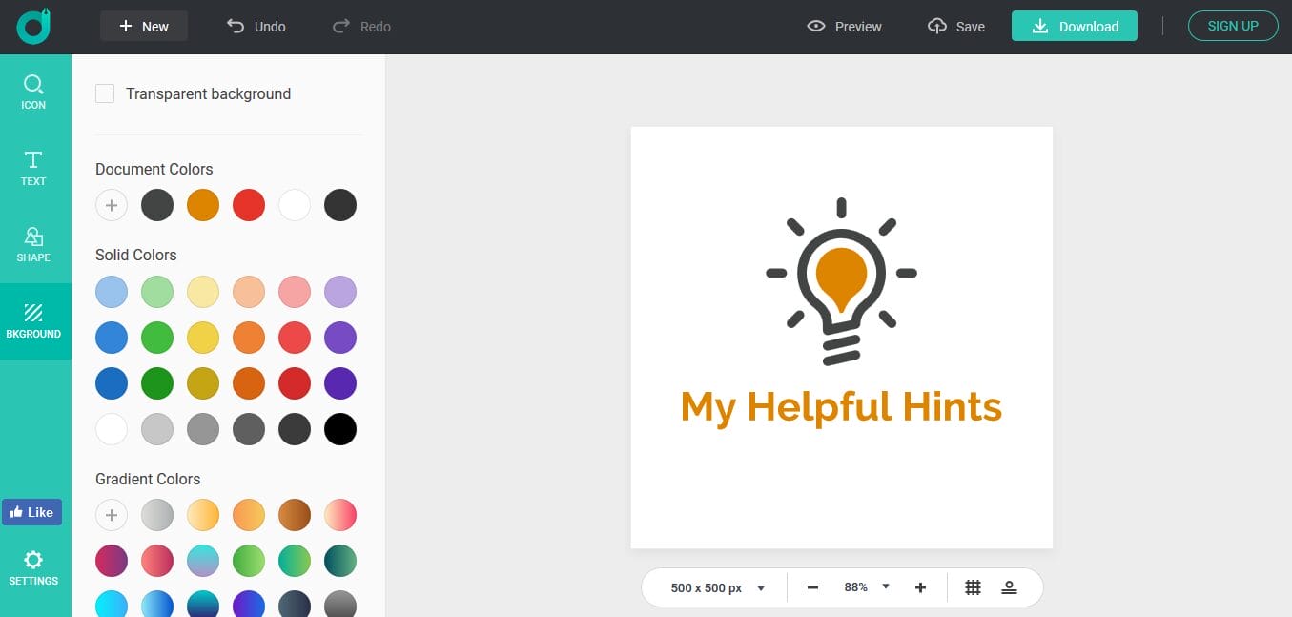Open the Shape tool panel
The height and width of the screenshot is (617, 1292).
33,244
